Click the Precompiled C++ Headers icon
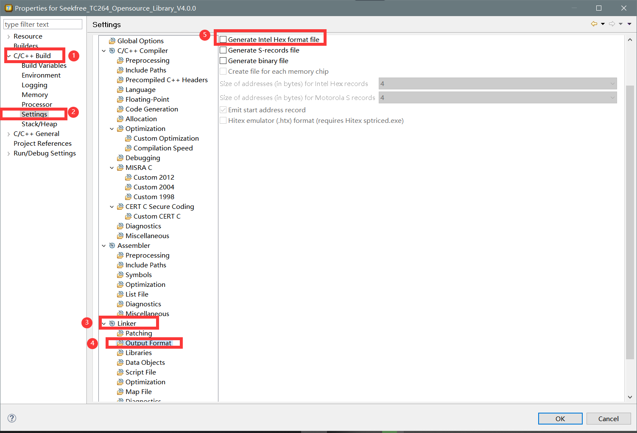Image resolution: width=637 pixels, height=433 pixels. click(x=120, y=80)
